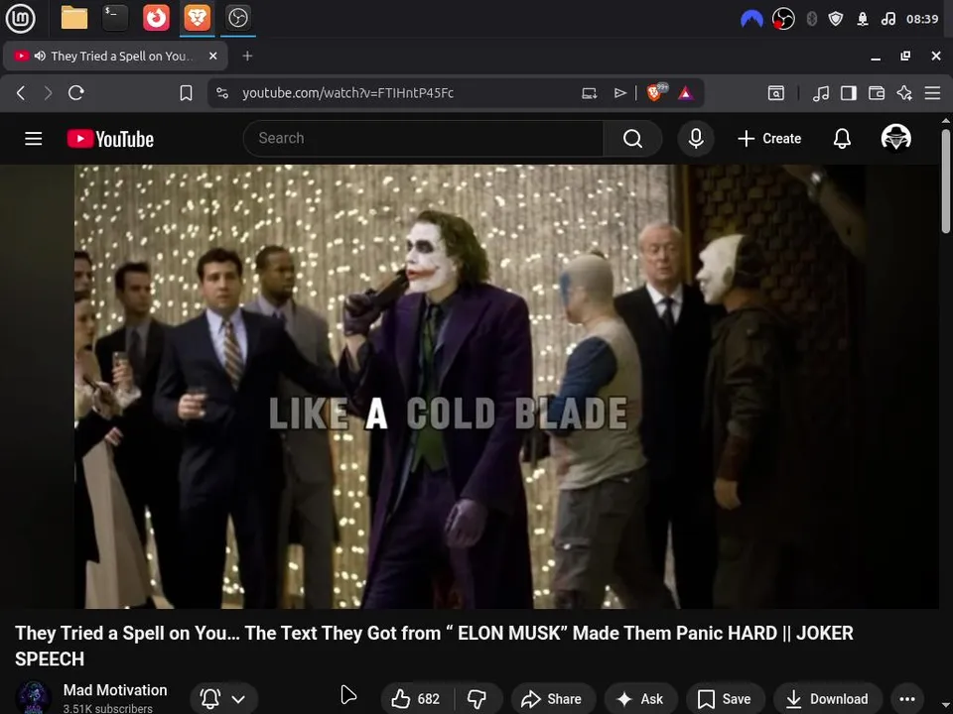Open the Brave Wallet icon

pos(877,93)
